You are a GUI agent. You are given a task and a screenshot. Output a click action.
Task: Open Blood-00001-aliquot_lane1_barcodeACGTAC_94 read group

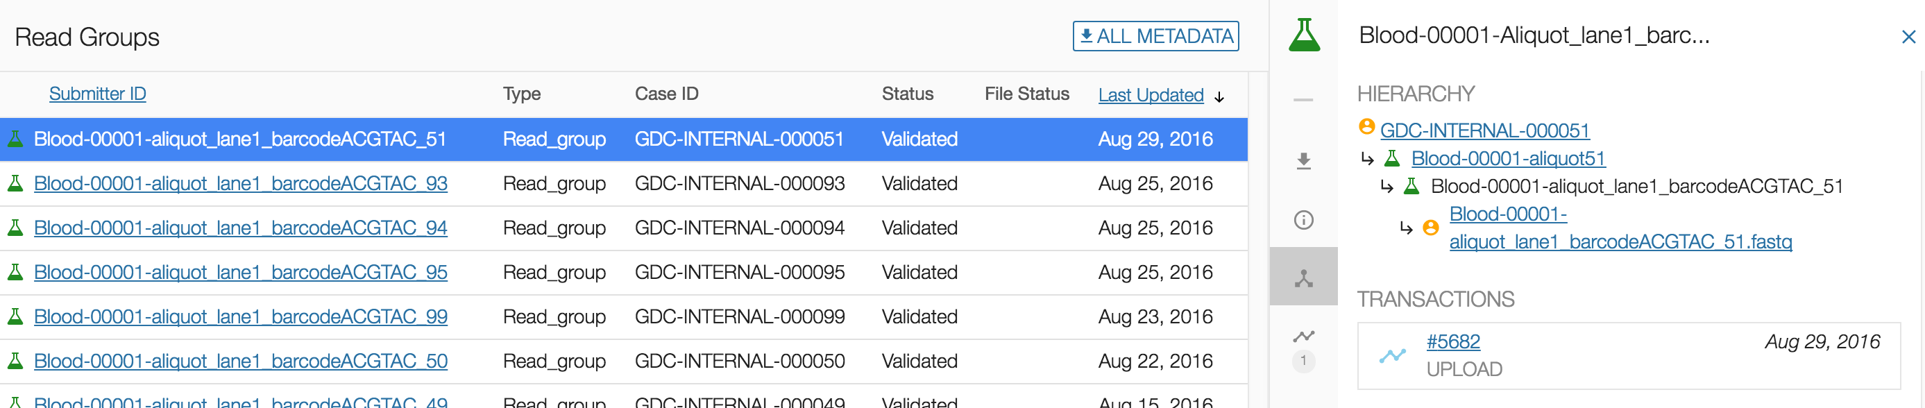tap(240, 228)
